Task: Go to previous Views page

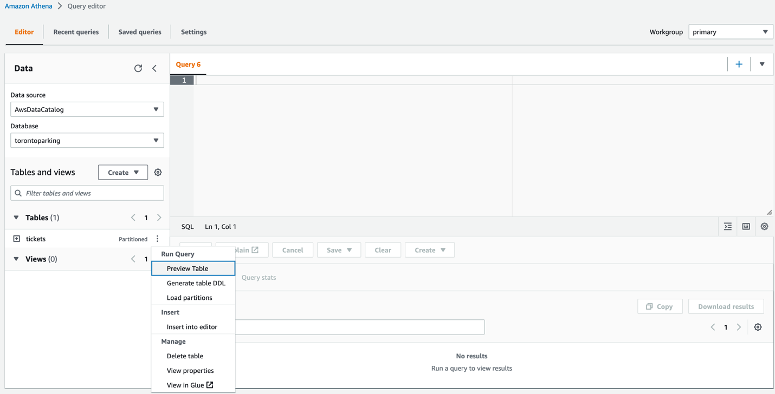Action: [x=133, y=259]
